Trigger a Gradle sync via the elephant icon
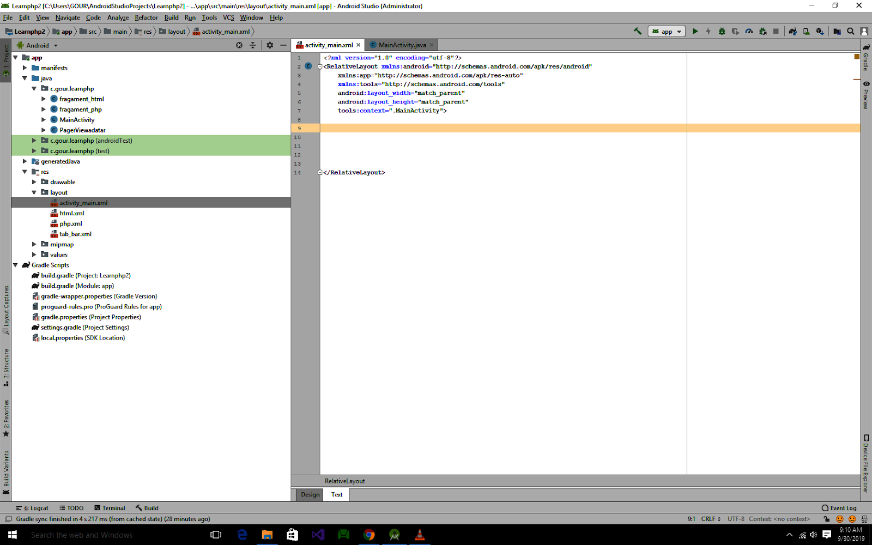This screenshot has width=872, height=545. [x=792, y=31]
